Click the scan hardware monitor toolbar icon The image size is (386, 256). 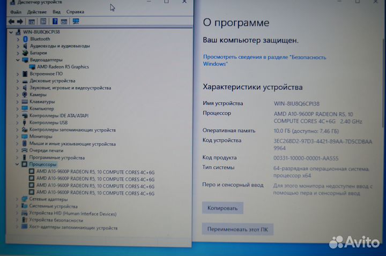[76, 21]
